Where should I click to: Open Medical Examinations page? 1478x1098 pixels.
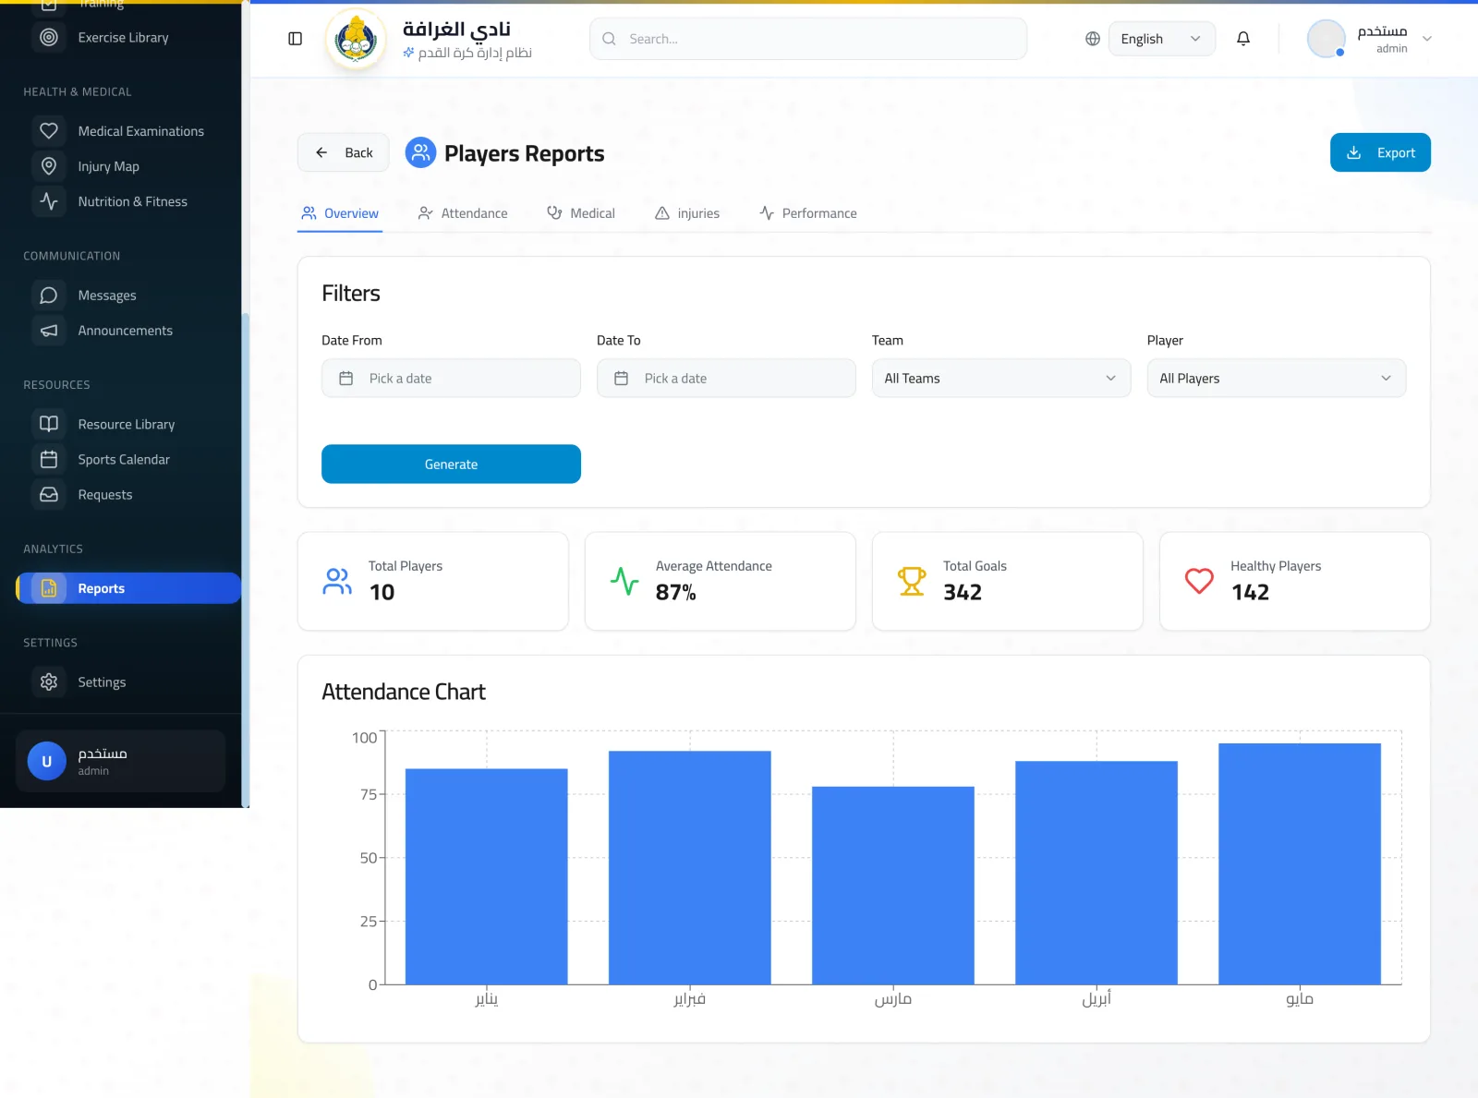tap(140, 131)
